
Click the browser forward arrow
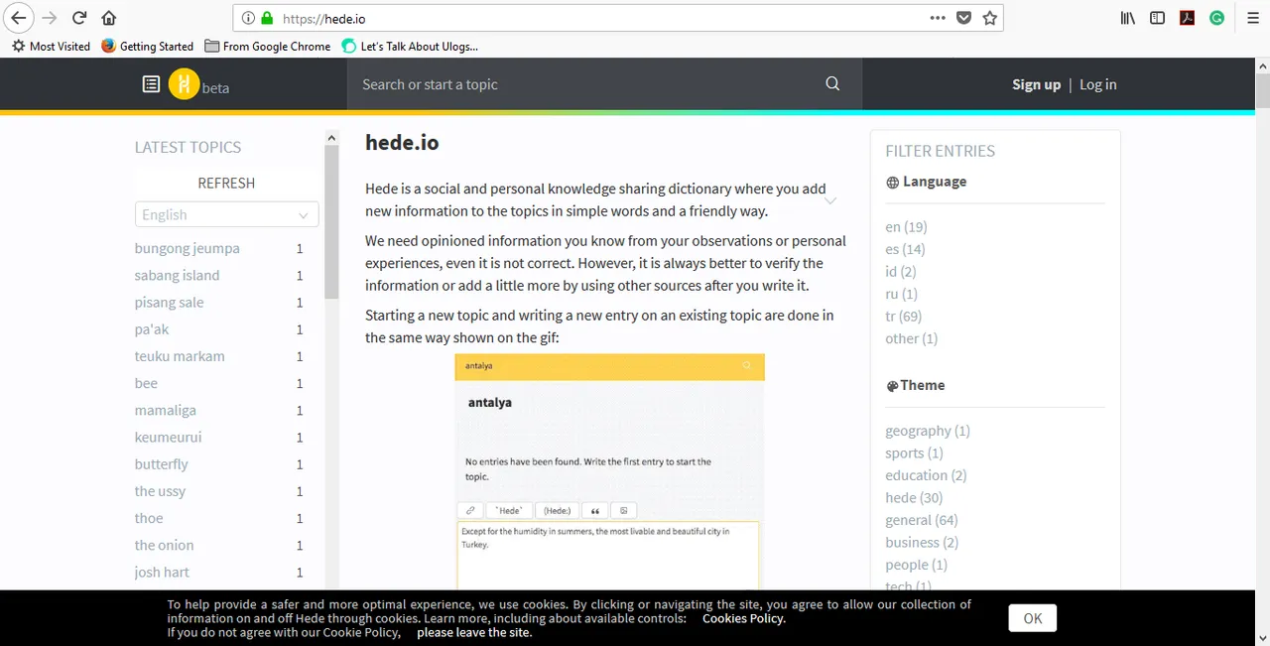click(x=50, y=18)
